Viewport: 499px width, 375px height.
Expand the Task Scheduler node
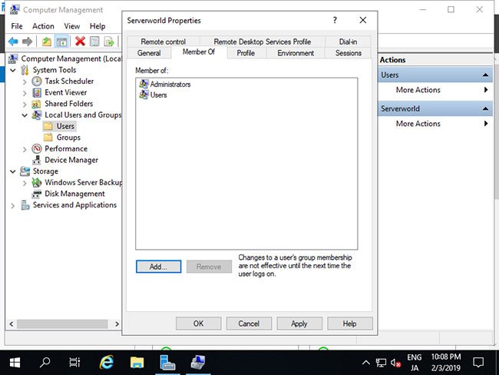[x=25, y=82]
